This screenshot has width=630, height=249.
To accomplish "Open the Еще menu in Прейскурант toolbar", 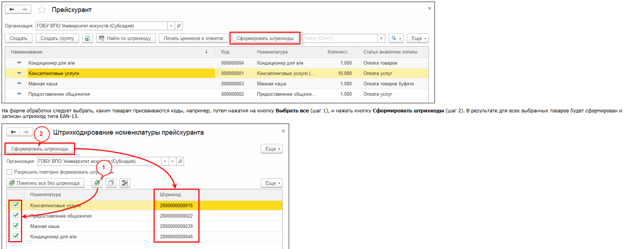I will (418, 38).
